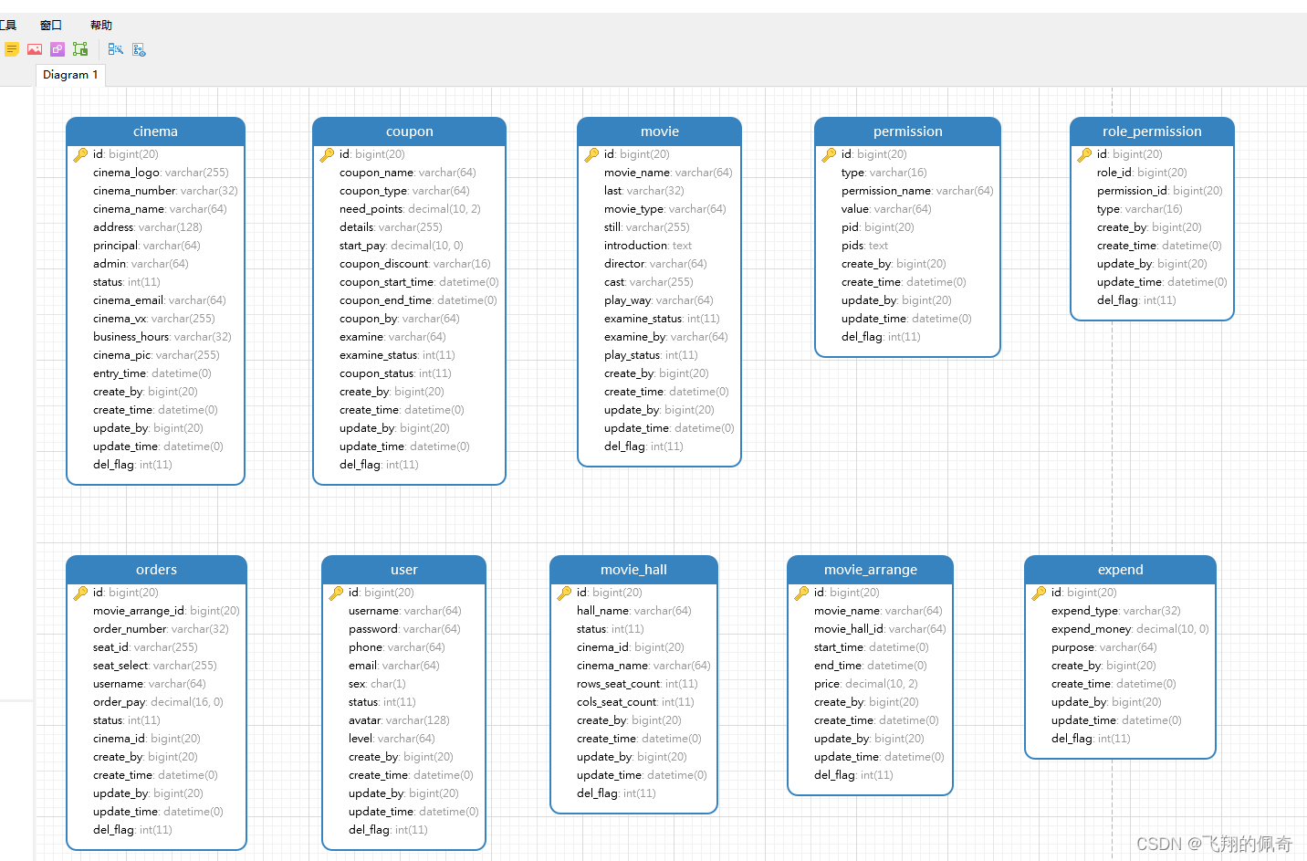The height and width of the screenshot is (861, 1307).
Task: Click the play_way field in movie table
Action: coord(658,300)
